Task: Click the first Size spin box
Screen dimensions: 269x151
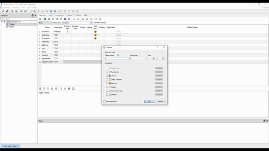Action: click(x=151, y=59)
